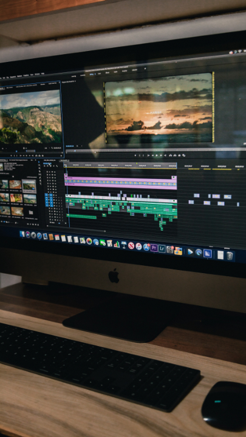Select the Type tool
Image resolution: width=246 pixels, height=437 pixels.
pyautogui.click(x=41, y=184)
